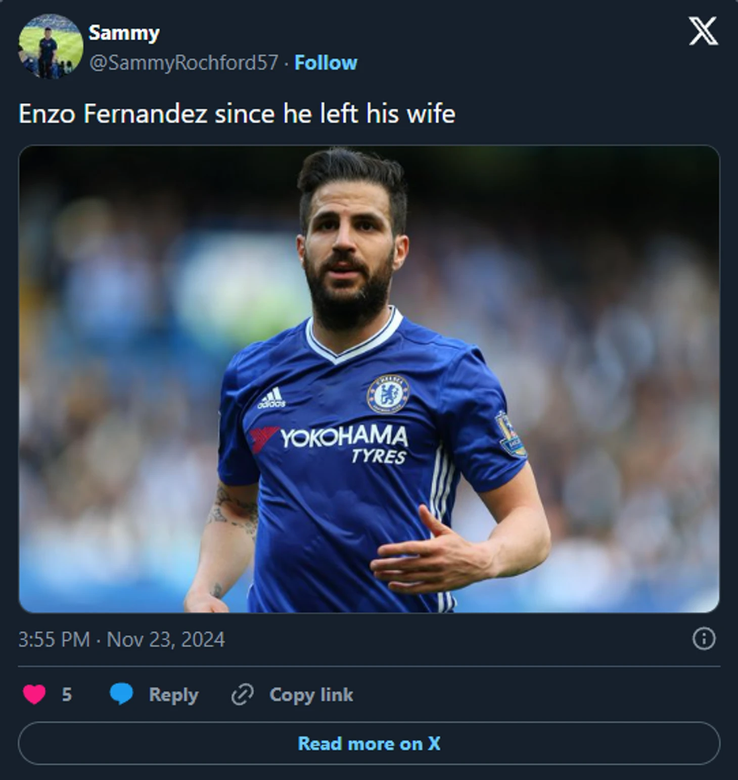Click the adidas logo on the jersey
Screen dimensions: 738x780
click(271, 398)
